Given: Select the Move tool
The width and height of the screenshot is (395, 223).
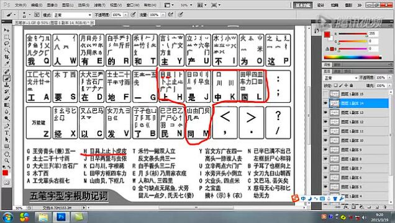Looking at the screenshot, I should point(7,30).
